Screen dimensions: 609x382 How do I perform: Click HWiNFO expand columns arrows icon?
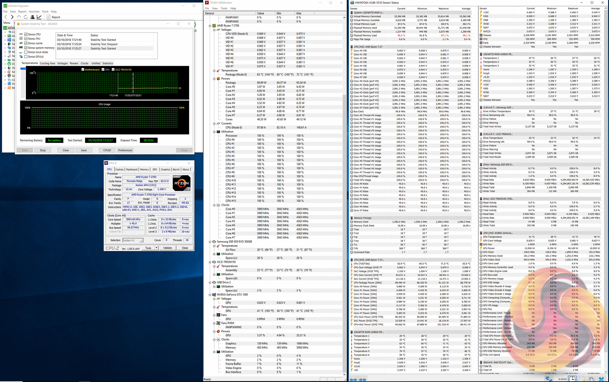353,379
